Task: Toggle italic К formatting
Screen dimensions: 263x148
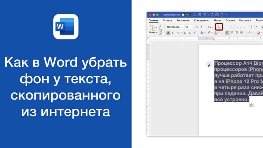Action: click(173, 33)
